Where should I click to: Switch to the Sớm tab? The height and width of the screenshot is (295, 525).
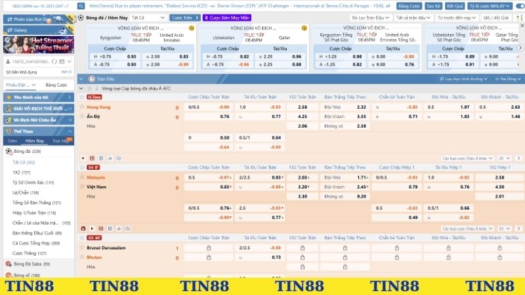(12, 141)
